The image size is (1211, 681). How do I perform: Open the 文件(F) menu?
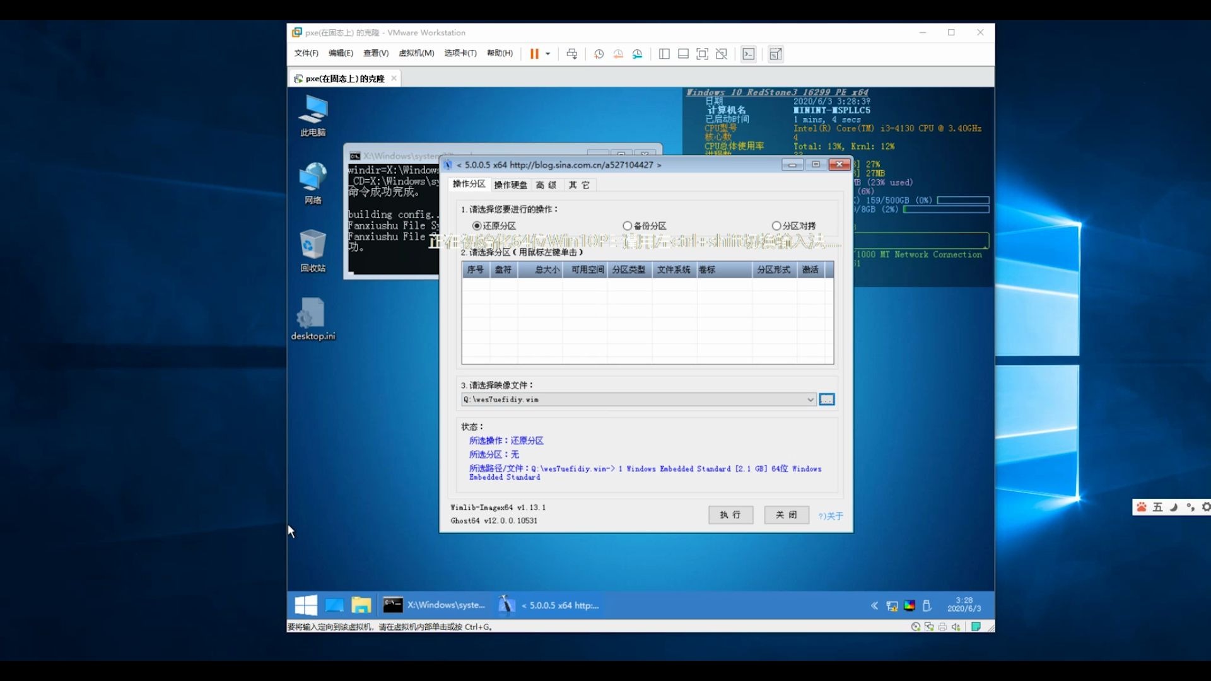click(x=307, y=53)
